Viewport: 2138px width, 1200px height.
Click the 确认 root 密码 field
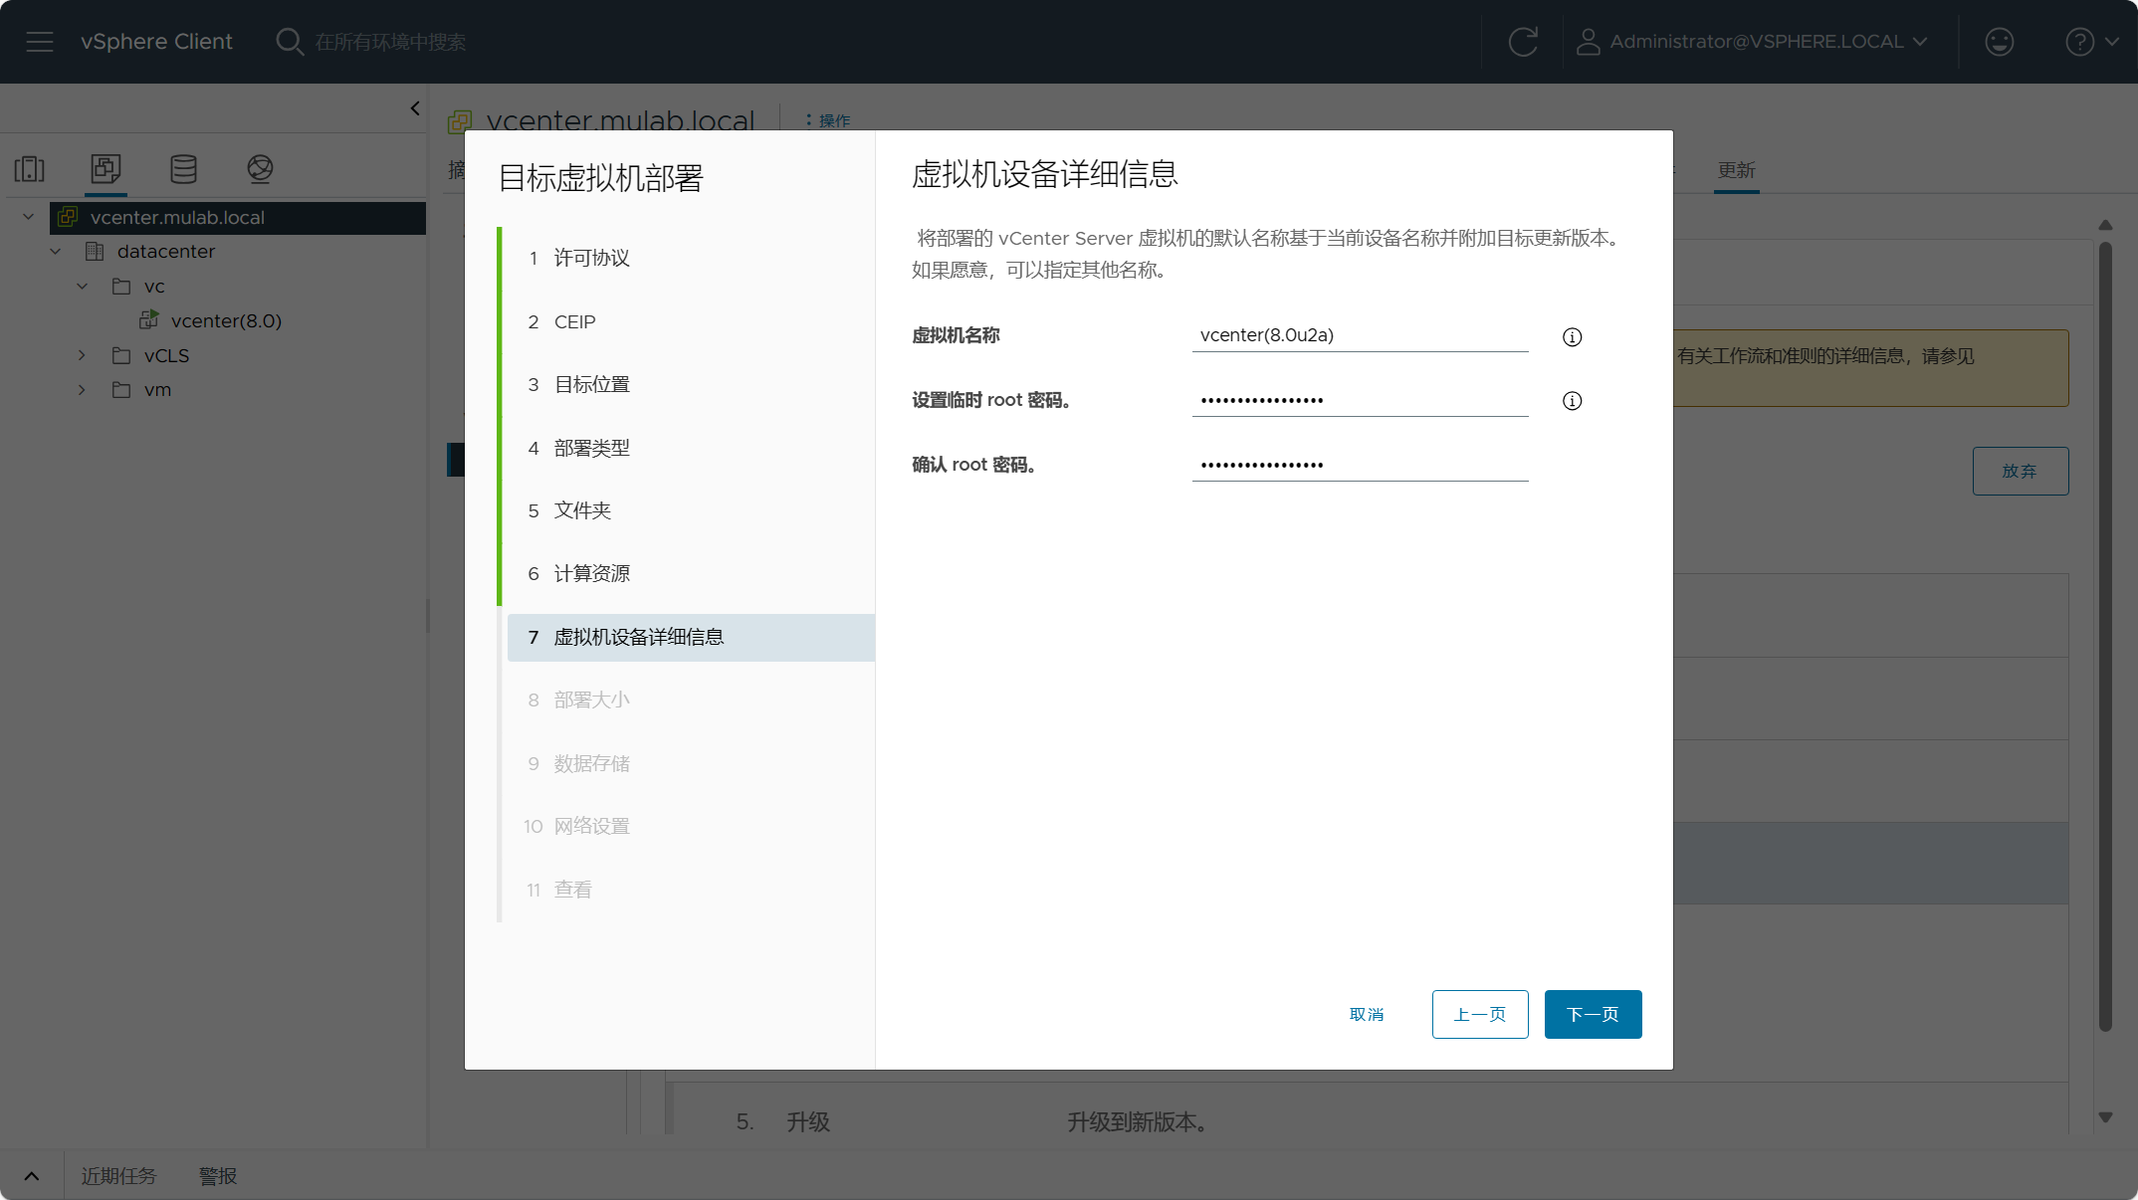point(1360,465)
